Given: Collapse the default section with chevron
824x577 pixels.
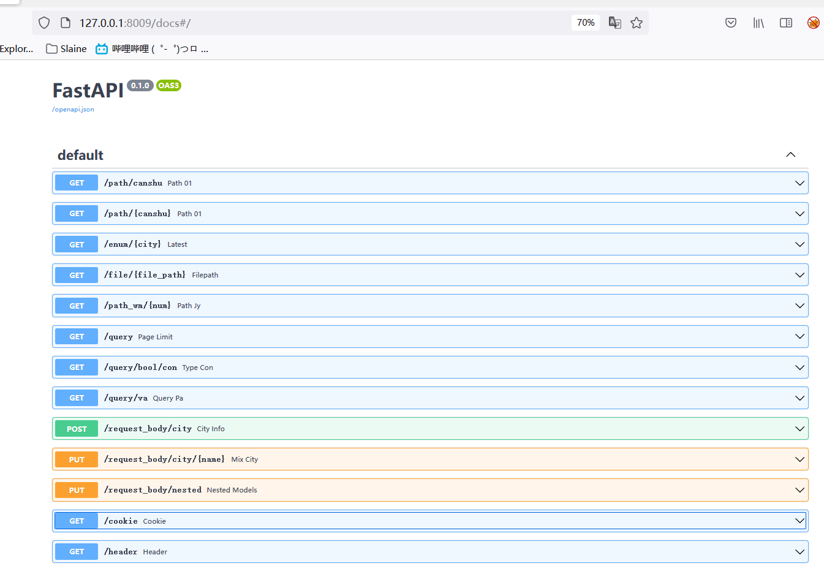Looking at the screenshot, I should tap(791, 154).
